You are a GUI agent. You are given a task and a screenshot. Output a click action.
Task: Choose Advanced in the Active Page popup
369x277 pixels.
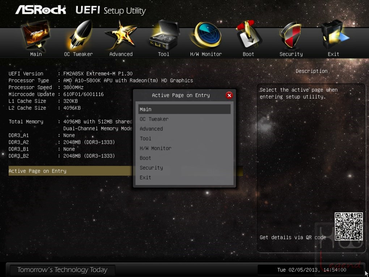184,129
